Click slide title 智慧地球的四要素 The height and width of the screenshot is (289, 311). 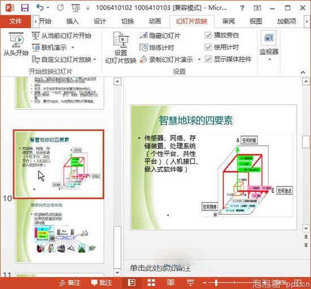click(x=196, y=121)
